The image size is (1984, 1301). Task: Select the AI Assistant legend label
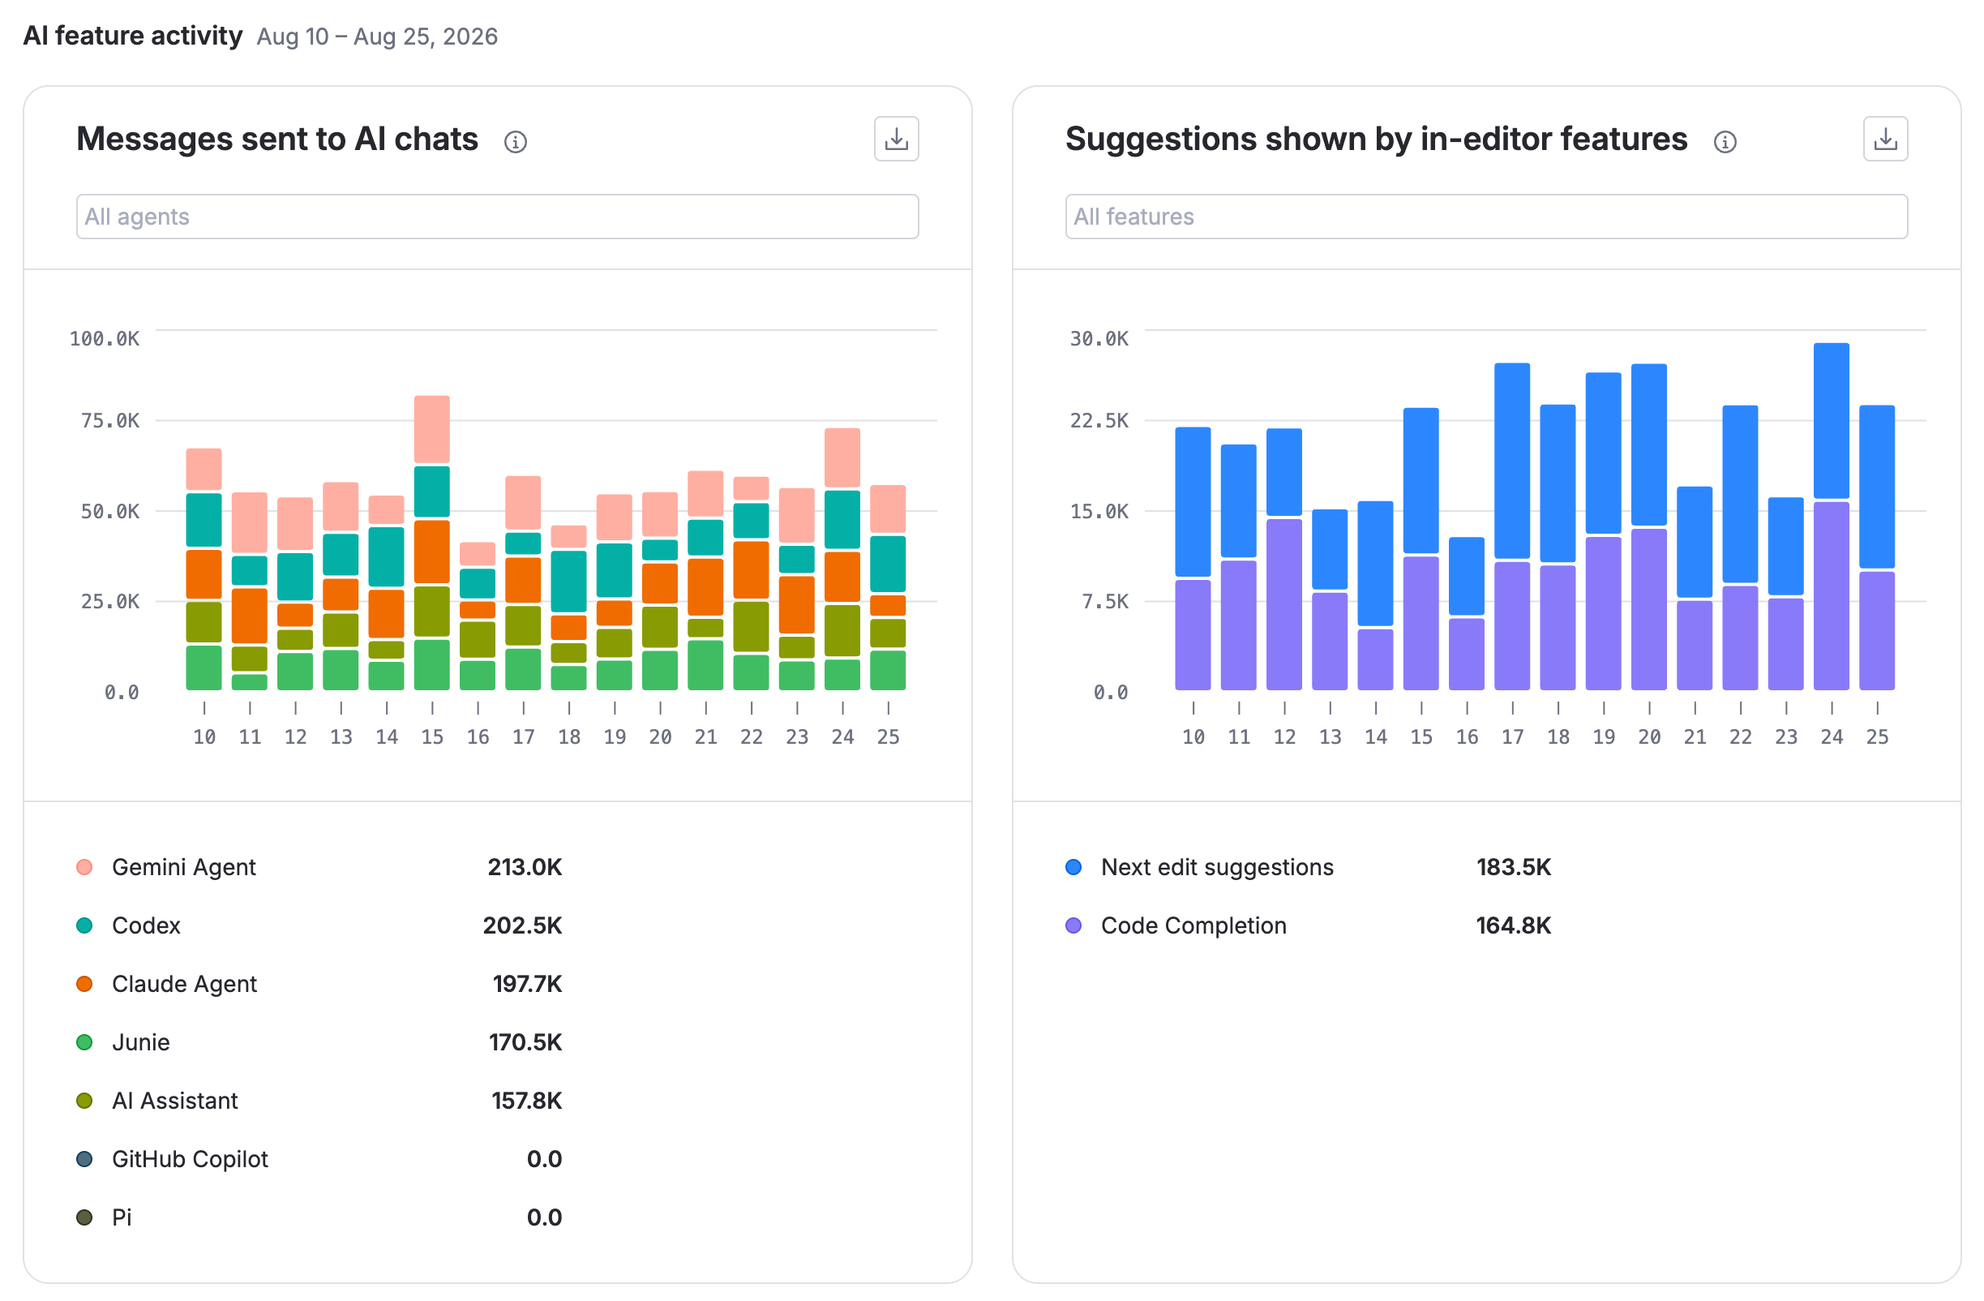click(x=175, y=1101)
